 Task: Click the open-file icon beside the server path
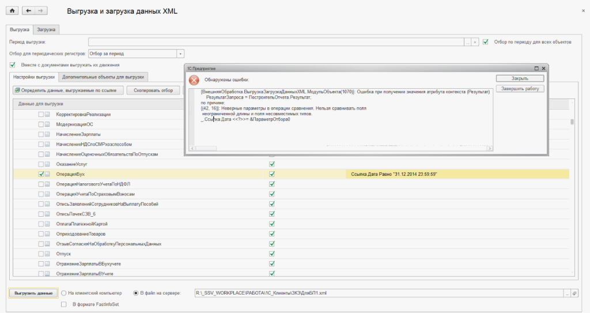[574, 293]
